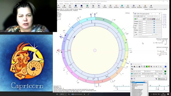
Task: Open the Динамика toolbar icon
Action: coord(116,6)
